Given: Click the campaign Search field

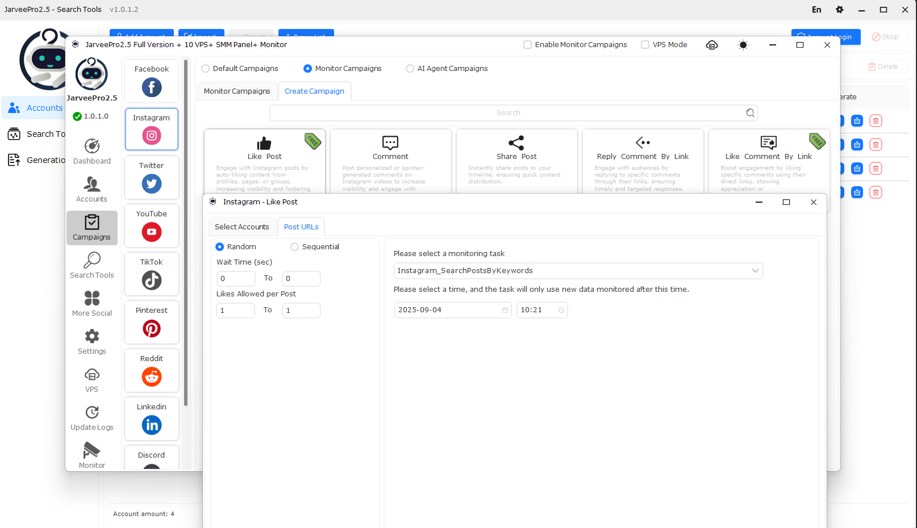Looking at the screenshot, I should click(x=514, y=113).
